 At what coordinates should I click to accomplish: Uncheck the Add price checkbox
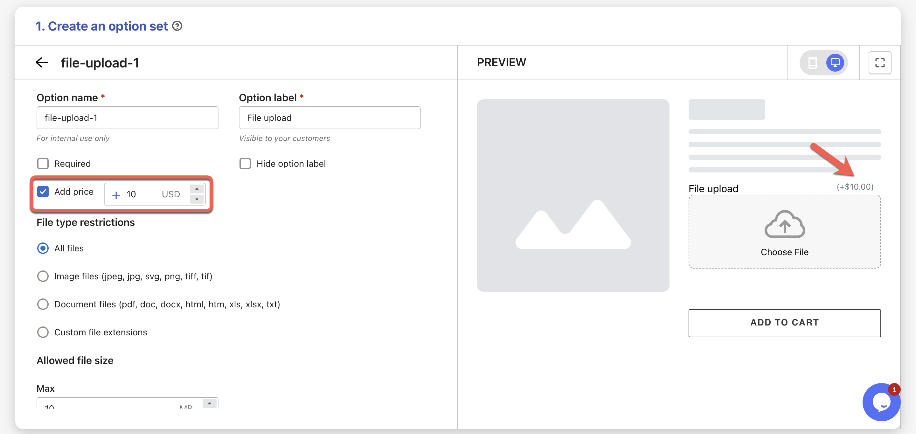click(43, 192)
